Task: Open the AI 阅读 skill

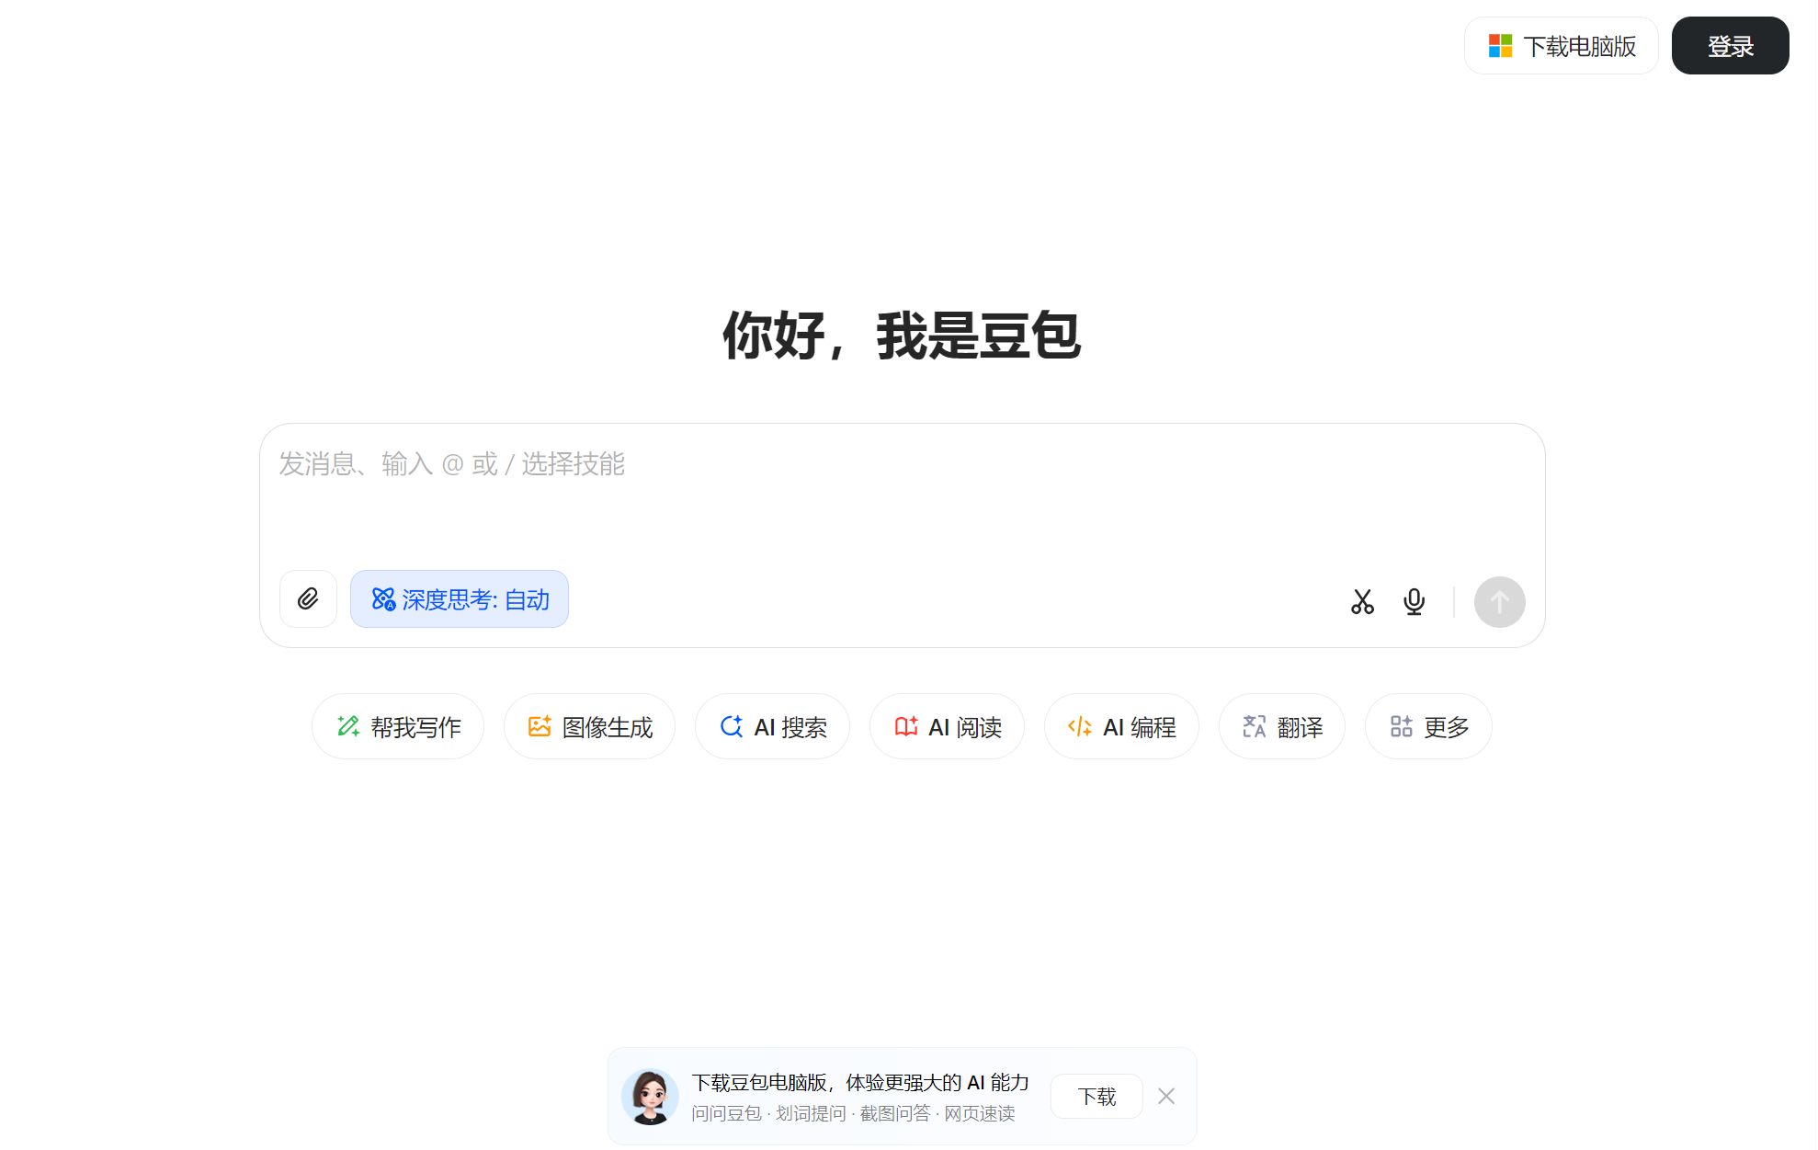Action: (948, 727)
